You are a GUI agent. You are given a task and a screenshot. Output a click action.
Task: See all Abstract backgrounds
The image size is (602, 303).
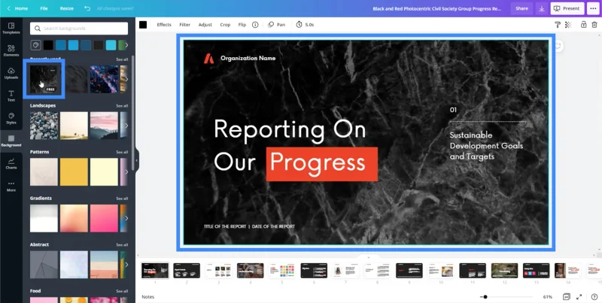(122, 245)
